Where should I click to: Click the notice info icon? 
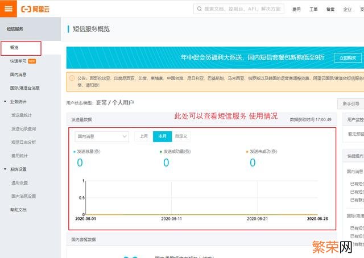click(x=72, y=78)
